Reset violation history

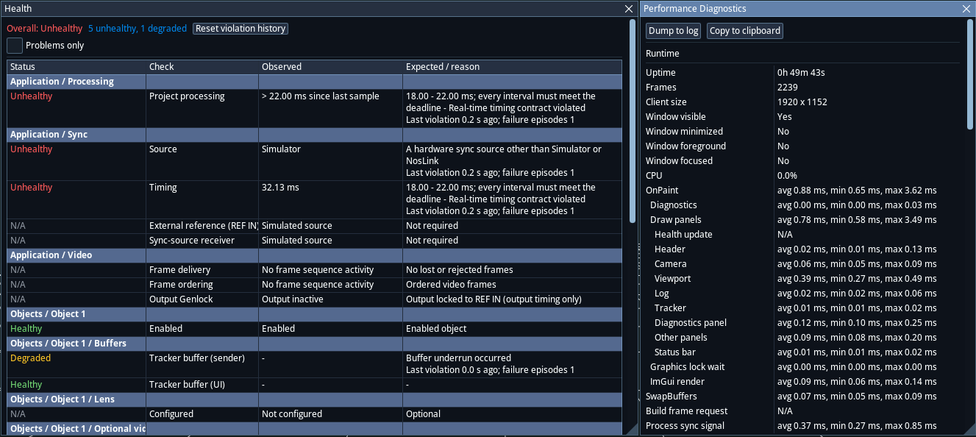coord(241,29)
